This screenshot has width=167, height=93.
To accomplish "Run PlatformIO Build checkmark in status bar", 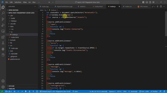I will pyautogui.click(x=18, y=91).
